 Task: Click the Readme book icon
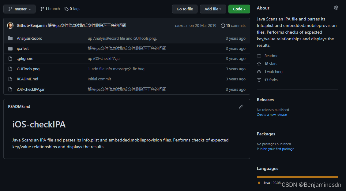click(x=259, y=56)
